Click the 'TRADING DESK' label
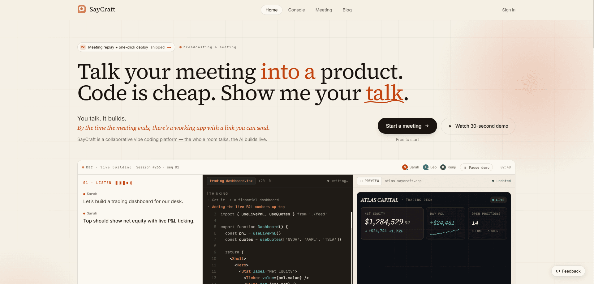Screen dimensions: 594x284 (419, 200)
